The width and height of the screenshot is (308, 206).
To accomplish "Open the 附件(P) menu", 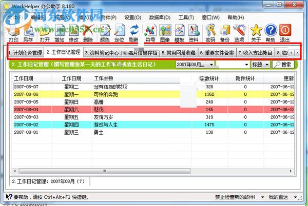I will (109, 17).
